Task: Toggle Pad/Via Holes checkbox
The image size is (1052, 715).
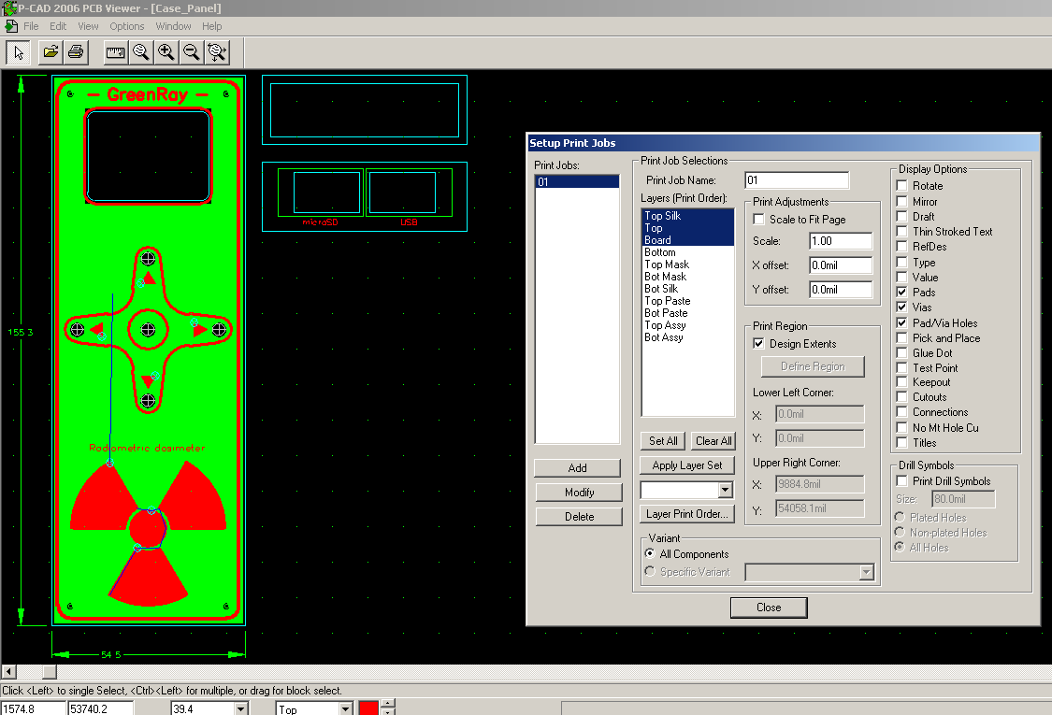Action: [902, 322]
